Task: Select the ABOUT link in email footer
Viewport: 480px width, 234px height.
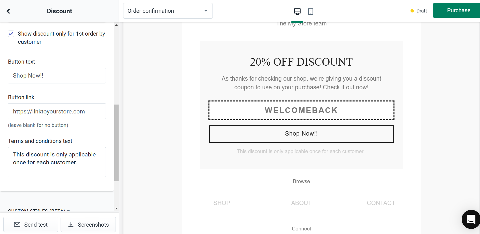Action: [301, 203]
